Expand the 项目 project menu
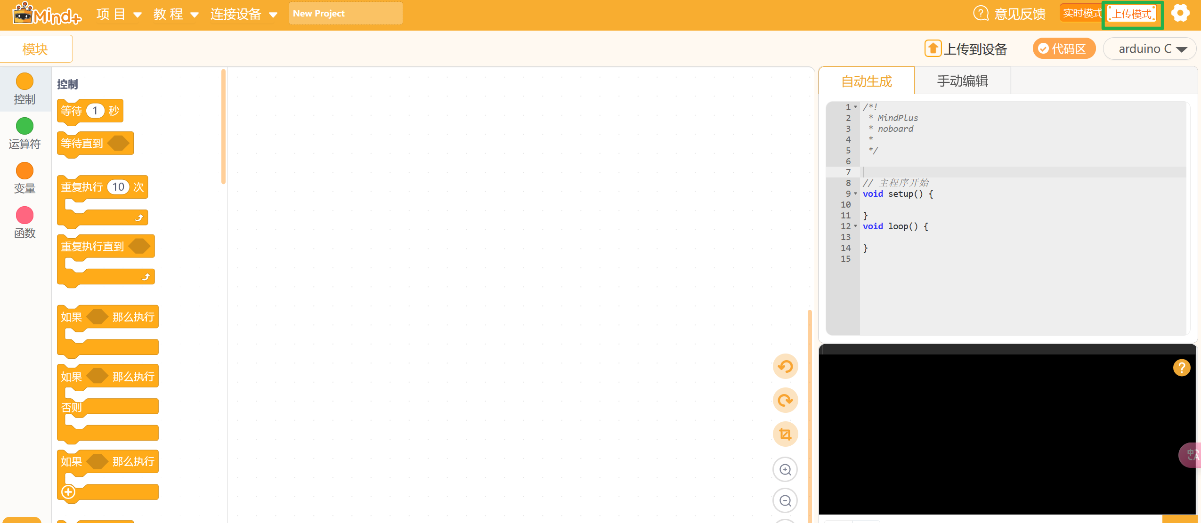Screen dimensions: 1201x523 click(119, 14)
